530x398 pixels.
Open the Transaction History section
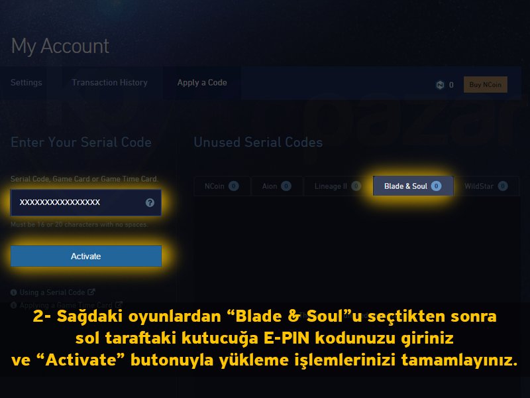109,82
